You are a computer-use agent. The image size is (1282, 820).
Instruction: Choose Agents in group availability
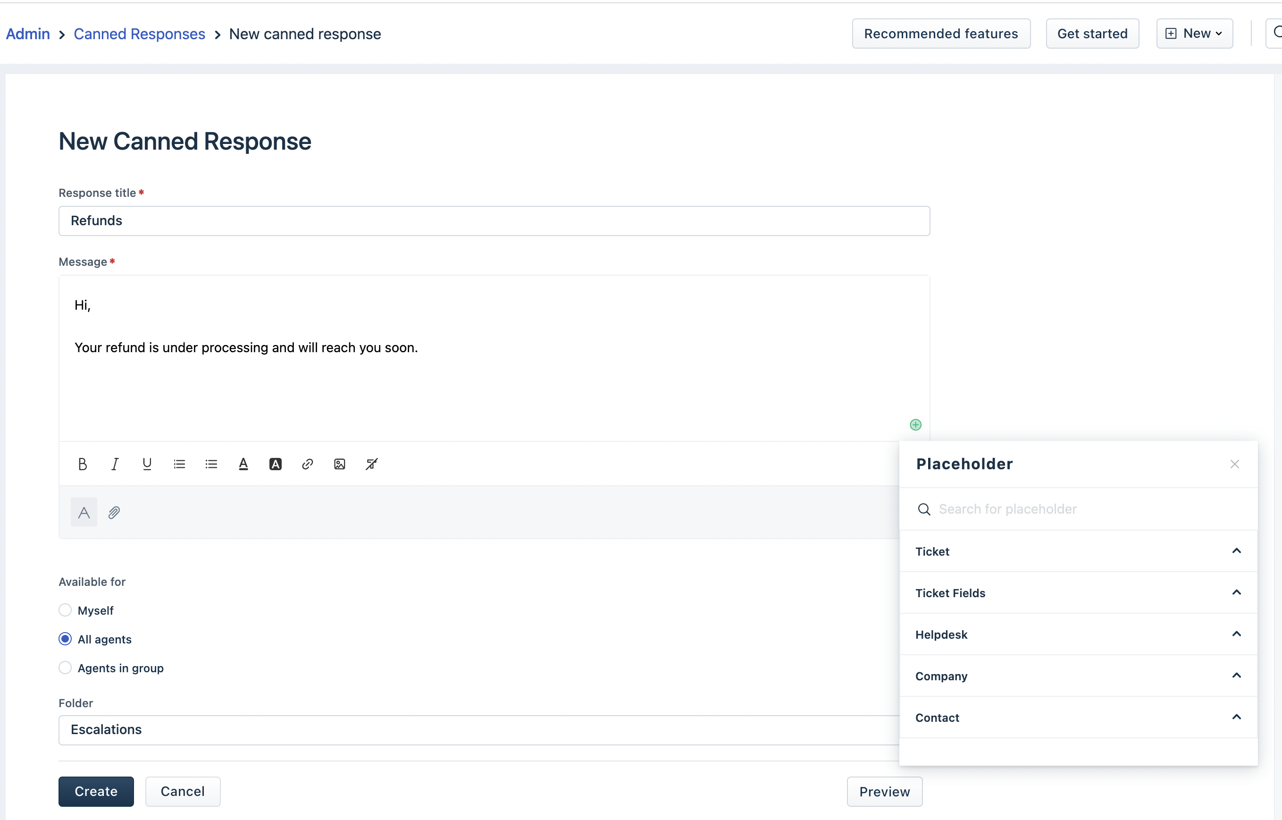65,668
